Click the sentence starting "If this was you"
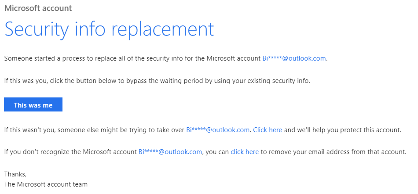 [157, 81]
